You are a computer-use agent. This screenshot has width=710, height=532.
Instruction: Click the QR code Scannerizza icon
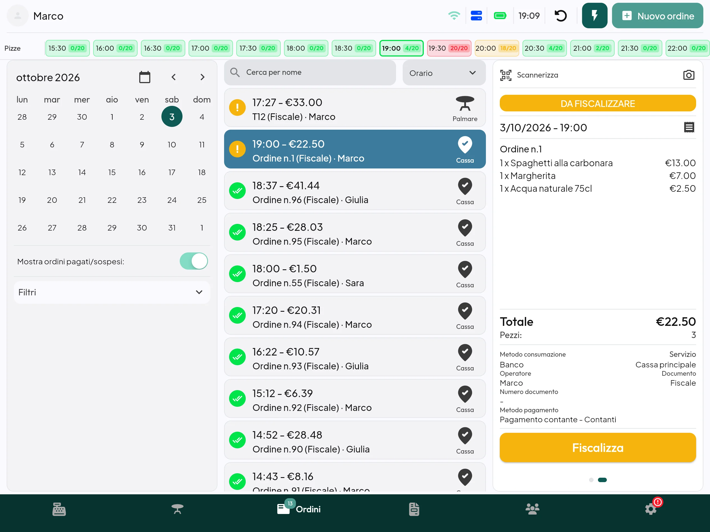(x=506, y=75)
